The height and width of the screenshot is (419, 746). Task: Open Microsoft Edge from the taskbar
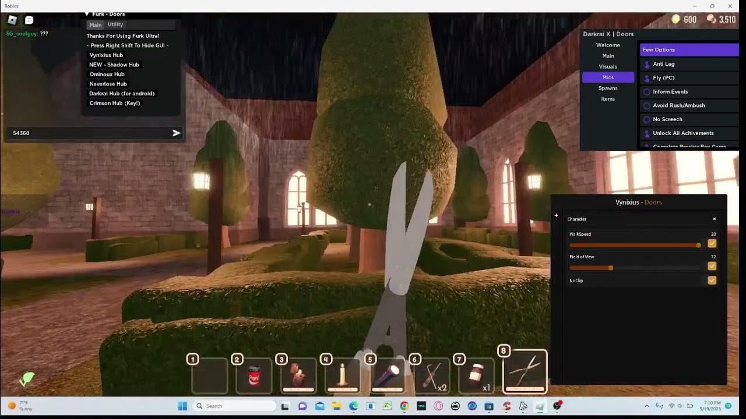353,406
